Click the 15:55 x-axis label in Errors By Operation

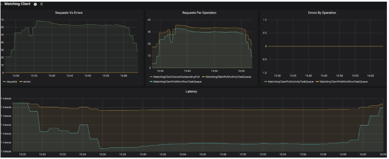(355, 76)
